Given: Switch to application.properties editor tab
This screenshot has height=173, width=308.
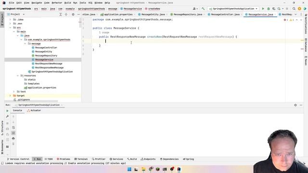Looking at the screenshot, I should click(118, 14).
